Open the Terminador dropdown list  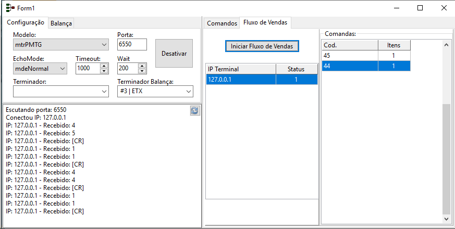pos(61,91)
